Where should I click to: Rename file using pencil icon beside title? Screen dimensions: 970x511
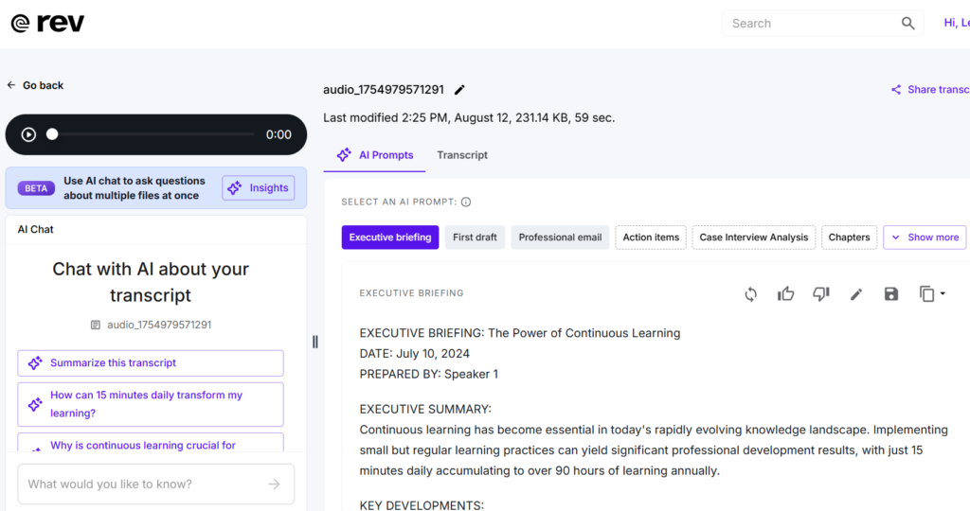[460, 90]
